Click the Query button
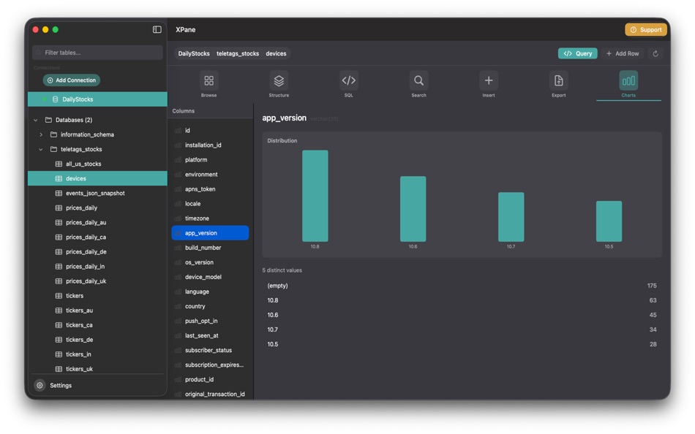Screen dimensions: 695x434 [577, 53]
